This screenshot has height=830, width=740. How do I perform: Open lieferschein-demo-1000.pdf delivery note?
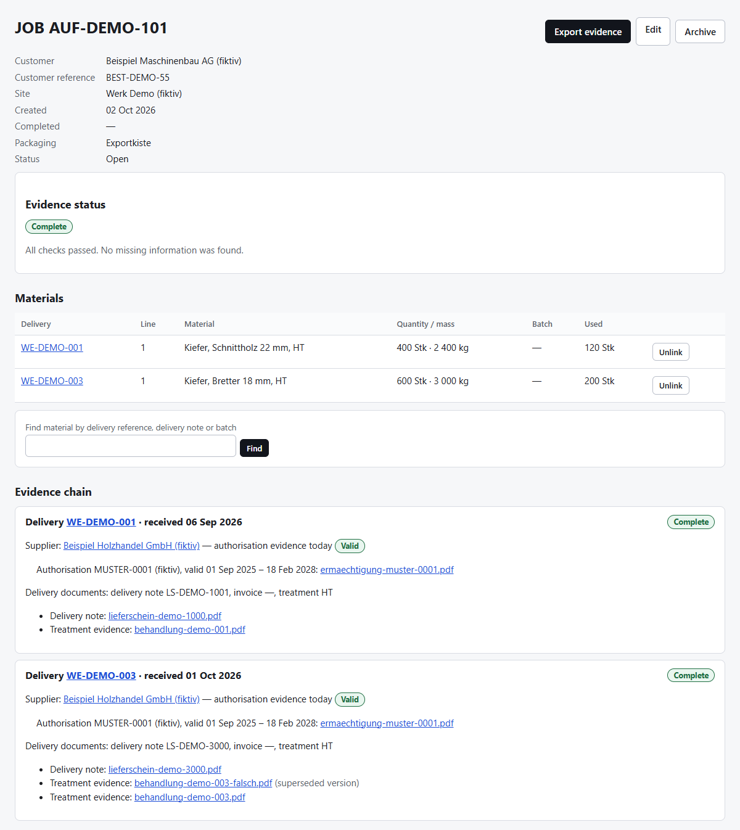tap(165, 616)
